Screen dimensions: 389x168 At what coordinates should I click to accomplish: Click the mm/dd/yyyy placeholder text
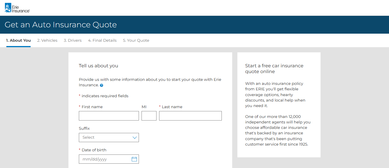coord(95,159)
